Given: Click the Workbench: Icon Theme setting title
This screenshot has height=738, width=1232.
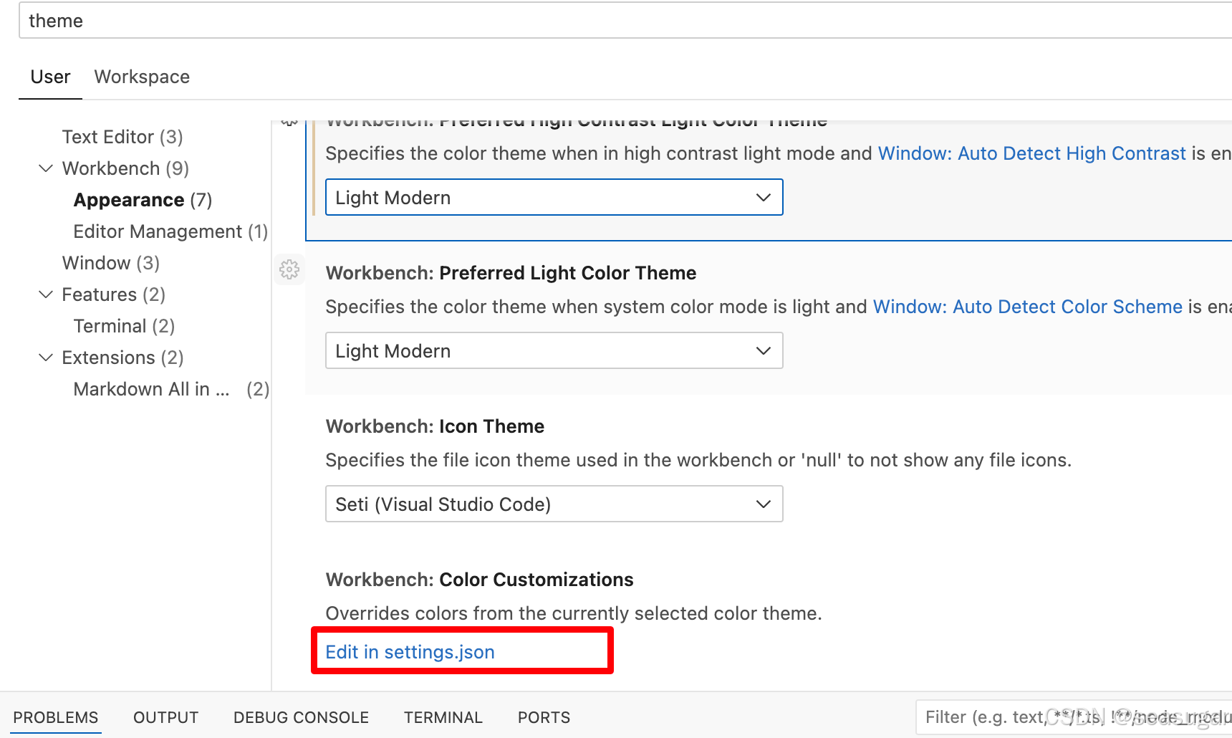Looking at the screenshot, I should coord(435,426).
